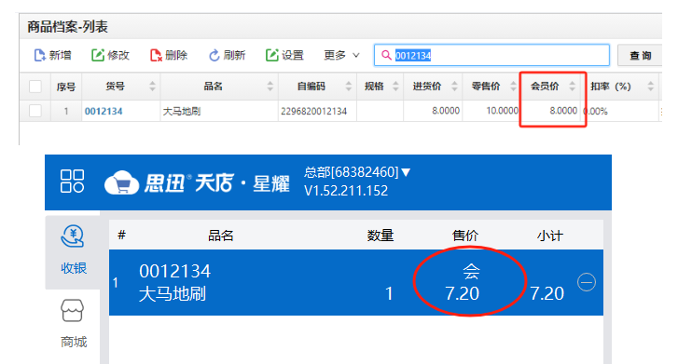Image resolution: width=678 pixels, height=364 pixels.
Task: Click the 新增 (add) toolbar button
Action: tap(52, 55)
